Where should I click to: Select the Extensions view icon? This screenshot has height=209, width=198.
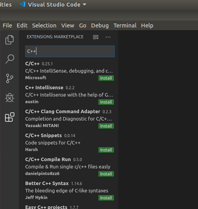[x=10, y=117]
